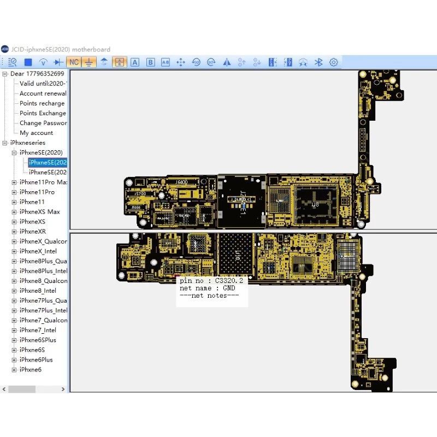Toggle the split A/B view button
This screenshot has height=437, width=437.
point(120,62)
